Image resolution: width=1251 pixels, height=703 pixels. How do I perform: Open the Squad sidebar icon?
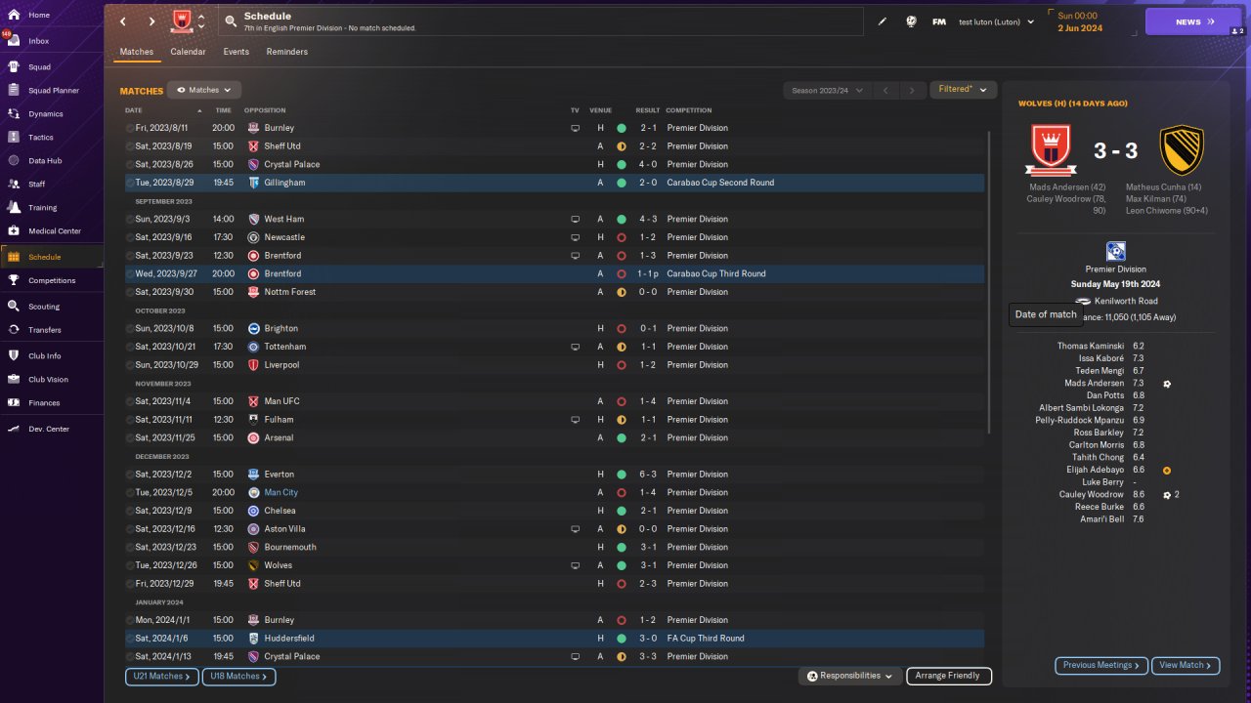[x=13, y=67]
